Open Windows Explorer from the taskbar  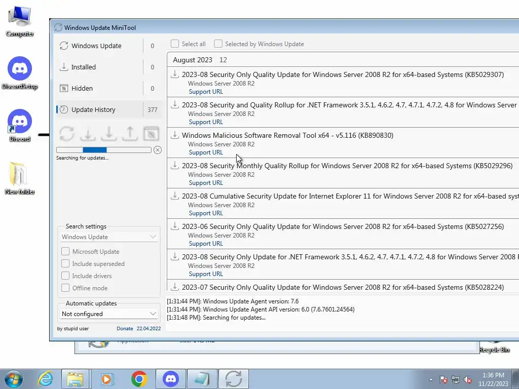pos(75,379)
